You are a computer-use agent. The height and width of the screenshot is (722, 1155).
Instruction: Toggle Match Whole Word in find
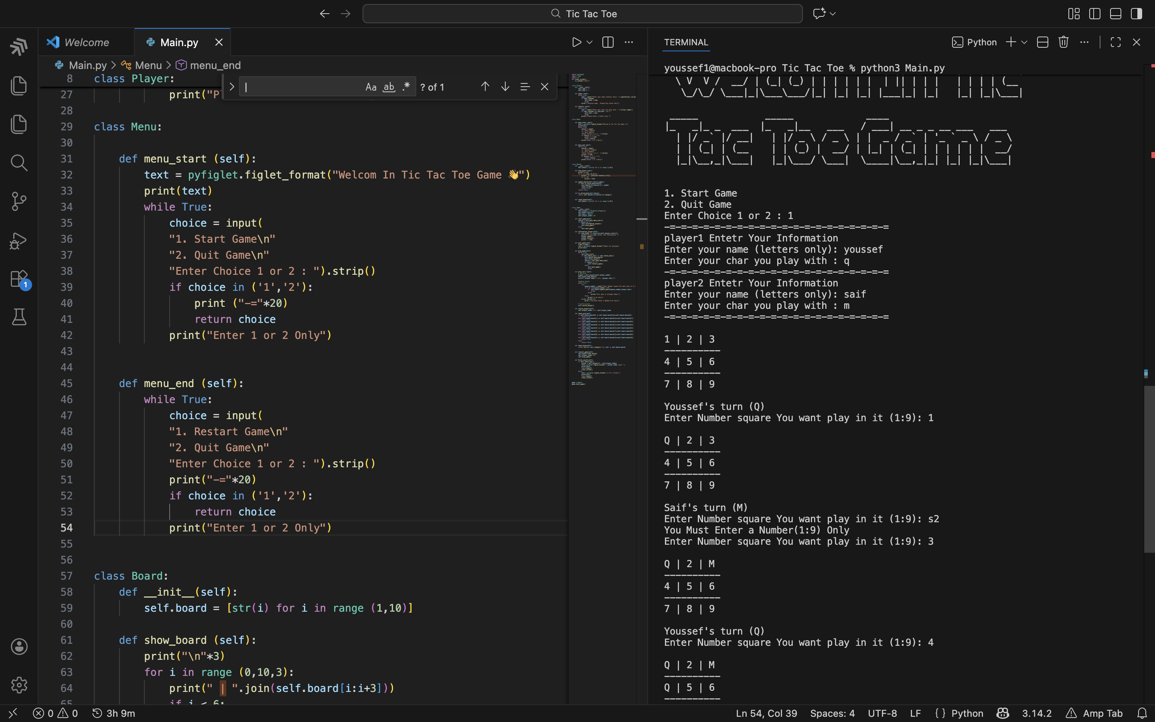tap(389, 87)
